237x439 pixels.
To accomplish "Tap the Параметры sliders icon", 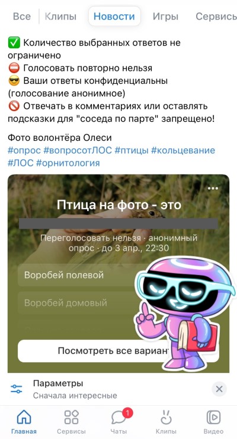I will (17, 389).
